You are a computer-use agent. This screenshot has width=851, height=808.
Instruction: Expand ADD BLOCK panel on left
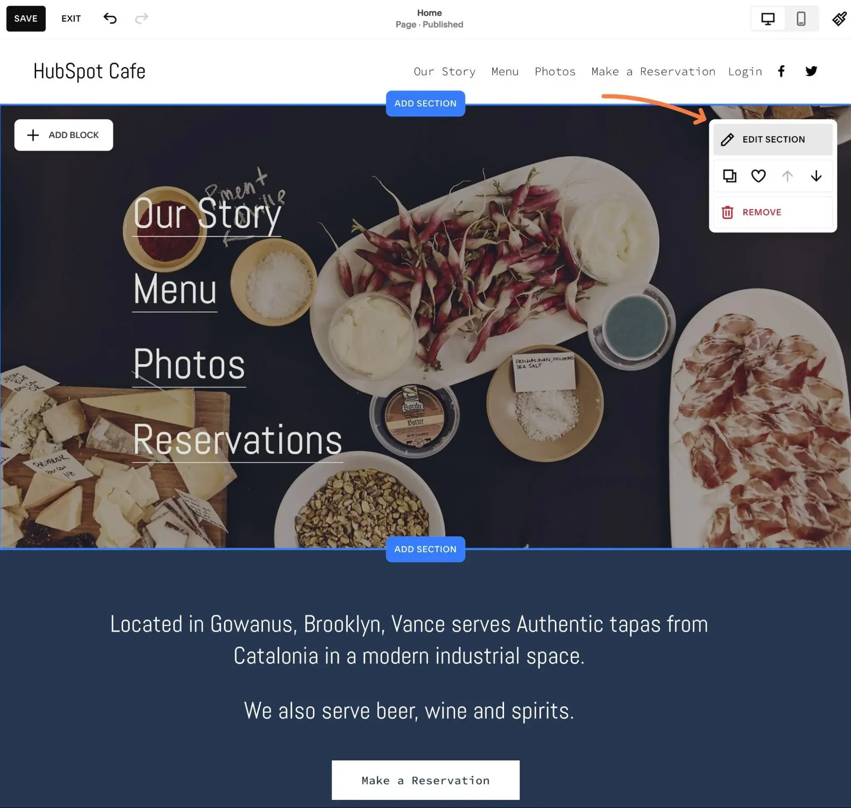coord(64,135)
